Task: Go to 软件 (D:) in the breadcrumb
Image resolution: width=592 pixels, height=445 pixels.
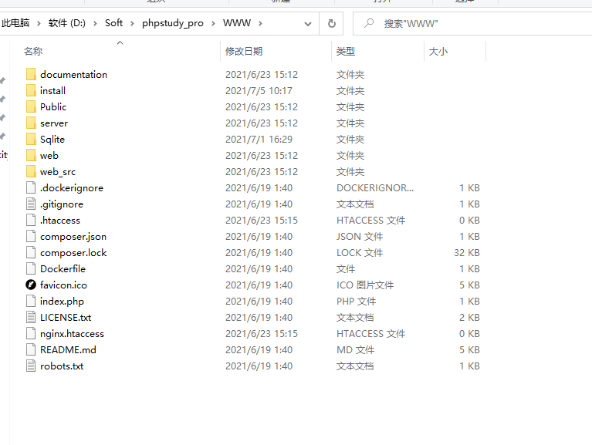Action: pyautogui.click(x=67, y=23)
